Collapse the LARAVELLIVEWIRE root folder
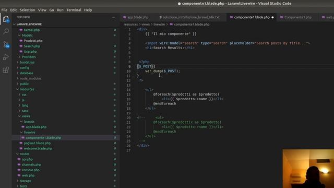Screen dimensions: 334x188 click(29, 25)
